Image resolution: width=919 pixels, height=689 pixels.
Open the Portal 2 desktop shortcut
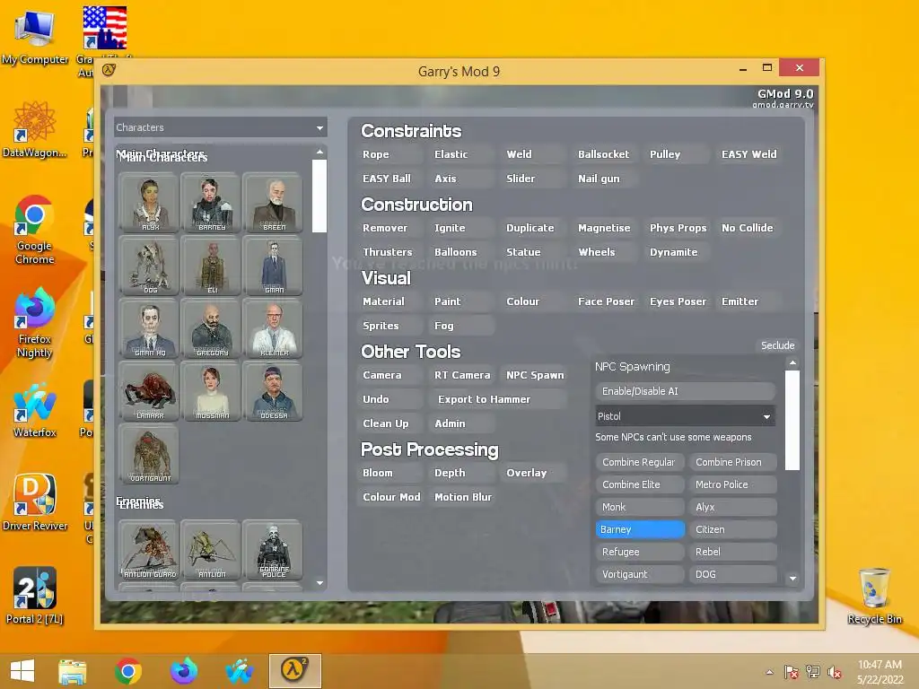(x=35, y=596)
